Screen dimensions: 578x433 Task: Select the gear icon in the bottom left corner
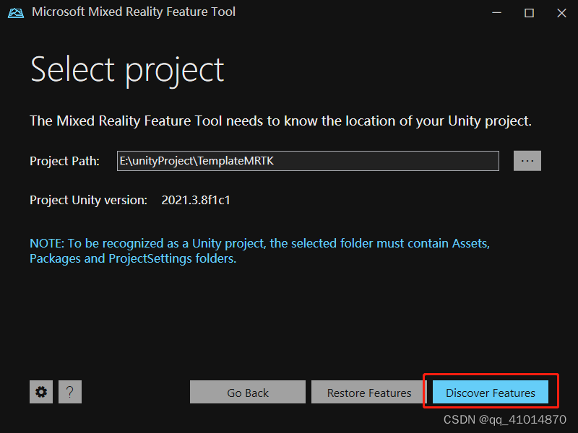point(41,392)
